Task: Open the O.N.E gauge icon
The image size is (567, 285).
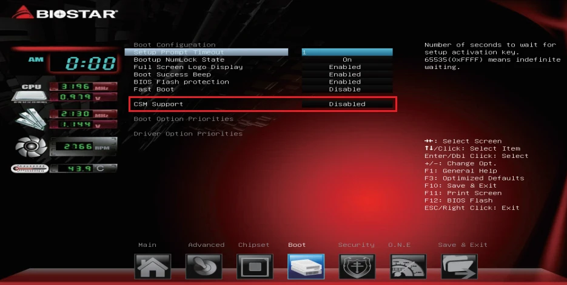Action: [x=408, y=266]
